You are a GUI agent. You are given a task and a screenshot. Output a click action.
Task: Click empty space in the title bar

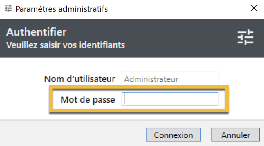(x=178, y=9)
